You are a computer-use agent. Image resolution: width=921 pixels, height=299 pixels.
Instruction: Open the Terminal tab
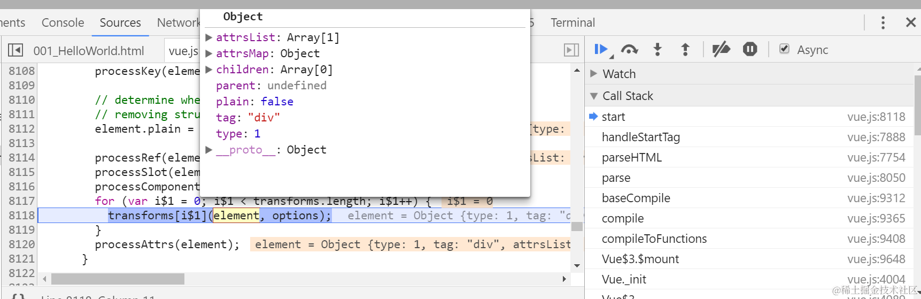pyautogui.click(x=572, y=22)
